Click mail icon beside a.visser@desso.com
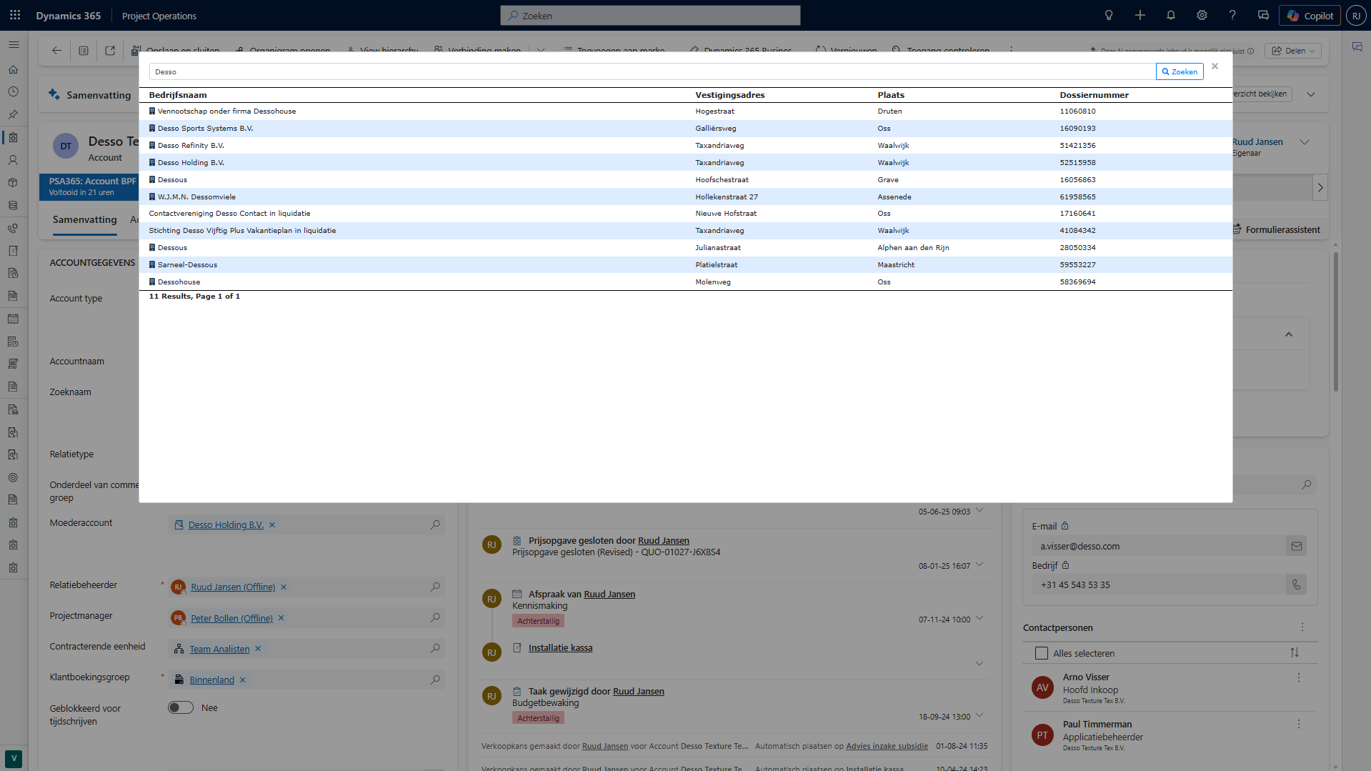The height and width of the screenshot is (771, 1371). pyautogui.click(x=1296, y=546)
